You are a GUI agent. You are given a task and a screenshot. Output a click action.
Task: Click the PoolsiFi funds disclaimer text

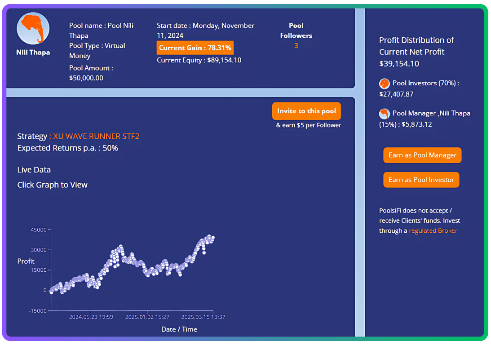[419, 221]
